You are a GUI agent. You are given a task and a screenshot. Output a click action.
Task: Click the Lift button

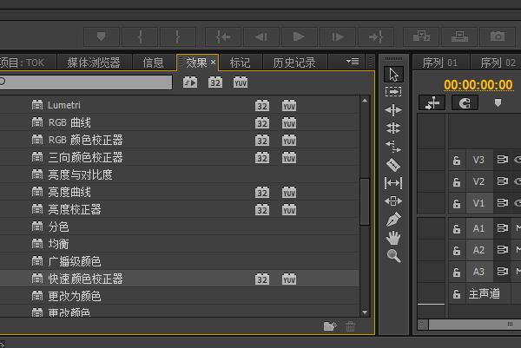point(421,36)
